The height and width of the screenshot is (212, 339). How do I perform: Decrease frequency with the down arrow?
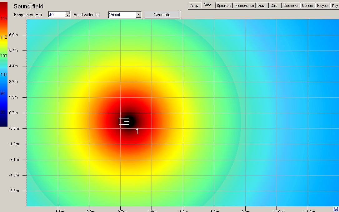pos(67,16)
